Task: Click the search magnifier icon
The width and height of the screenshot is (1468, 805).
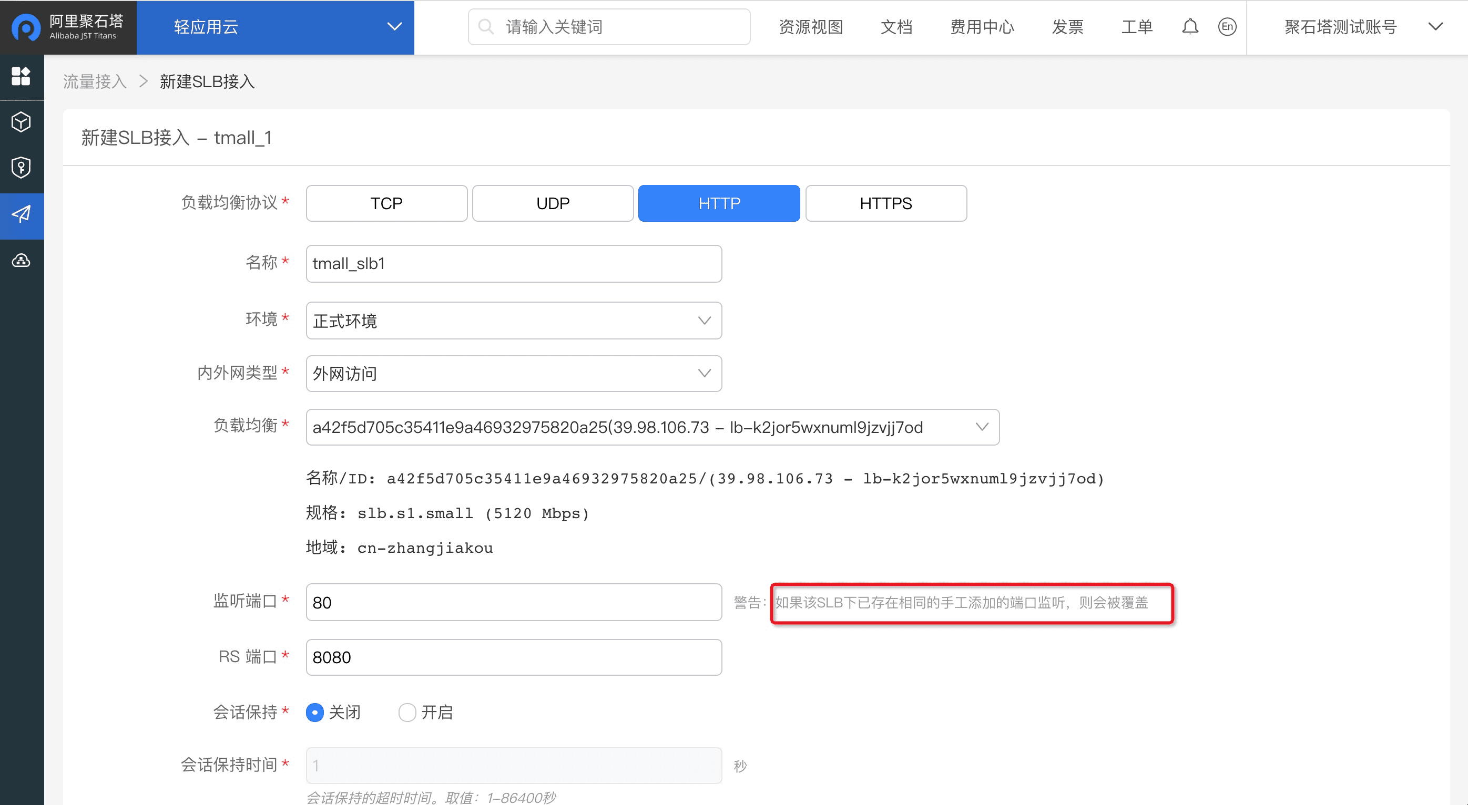Action: pyautogui.click(x=485, y=27)
